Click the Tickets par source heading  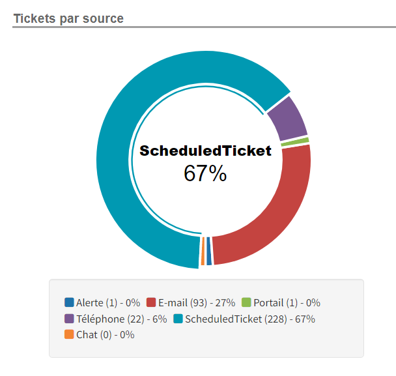68,18
